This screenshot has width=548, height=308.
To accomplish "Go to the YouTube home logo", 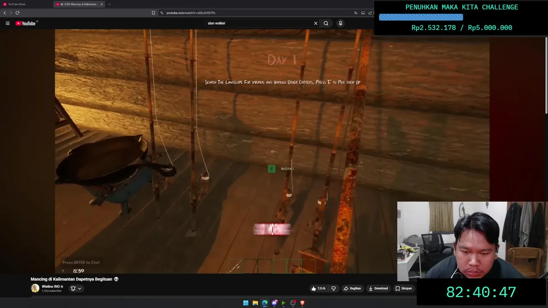I will point(27,23).
